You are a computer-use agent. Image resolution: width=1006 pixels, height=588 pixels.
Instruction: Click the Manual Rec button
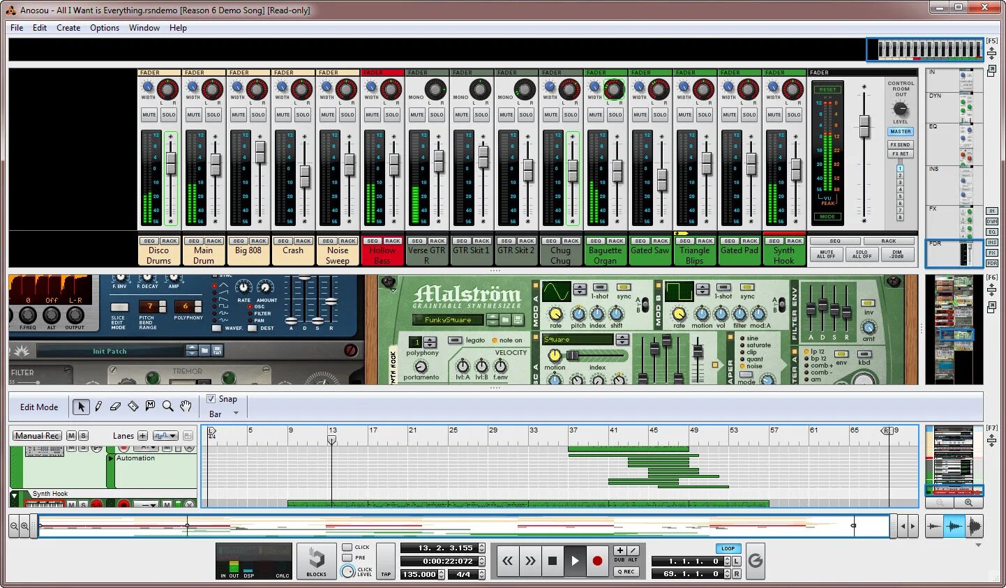38,436
